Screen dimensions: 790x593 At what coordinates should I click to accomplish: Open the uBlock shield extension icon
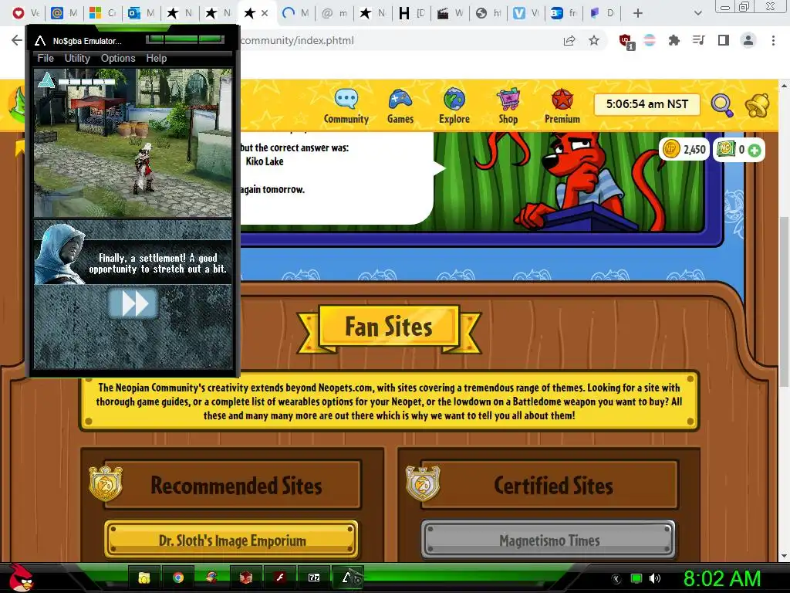pyautogui.click(x=626, y=41)
